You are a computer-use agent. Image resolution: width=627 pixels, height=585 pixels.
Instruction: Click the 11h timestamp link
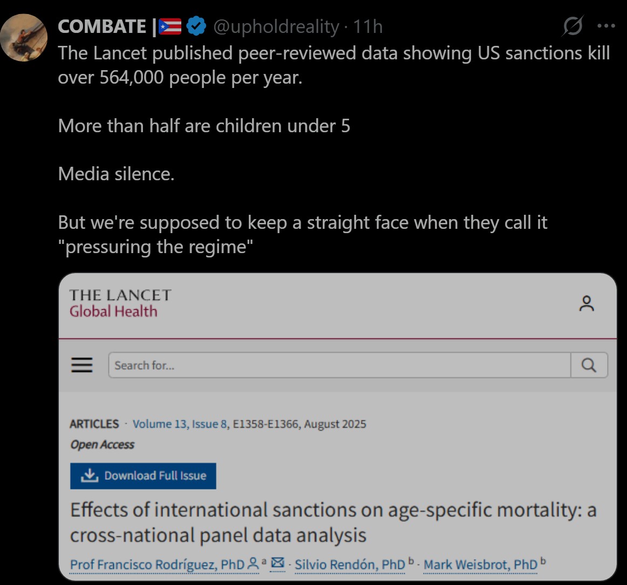[x=368, y=26]
